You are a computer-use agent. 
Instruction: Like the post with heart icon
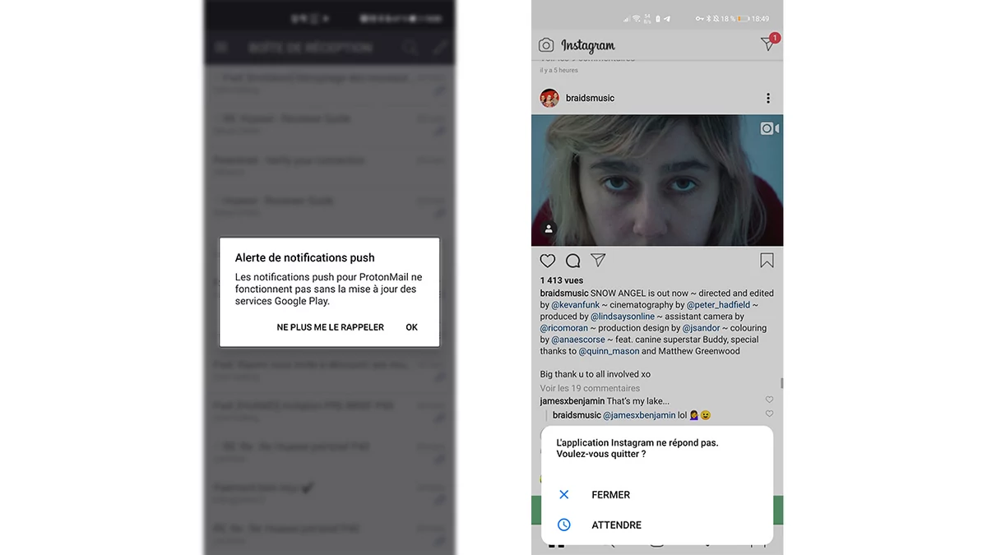coord(548,261)
